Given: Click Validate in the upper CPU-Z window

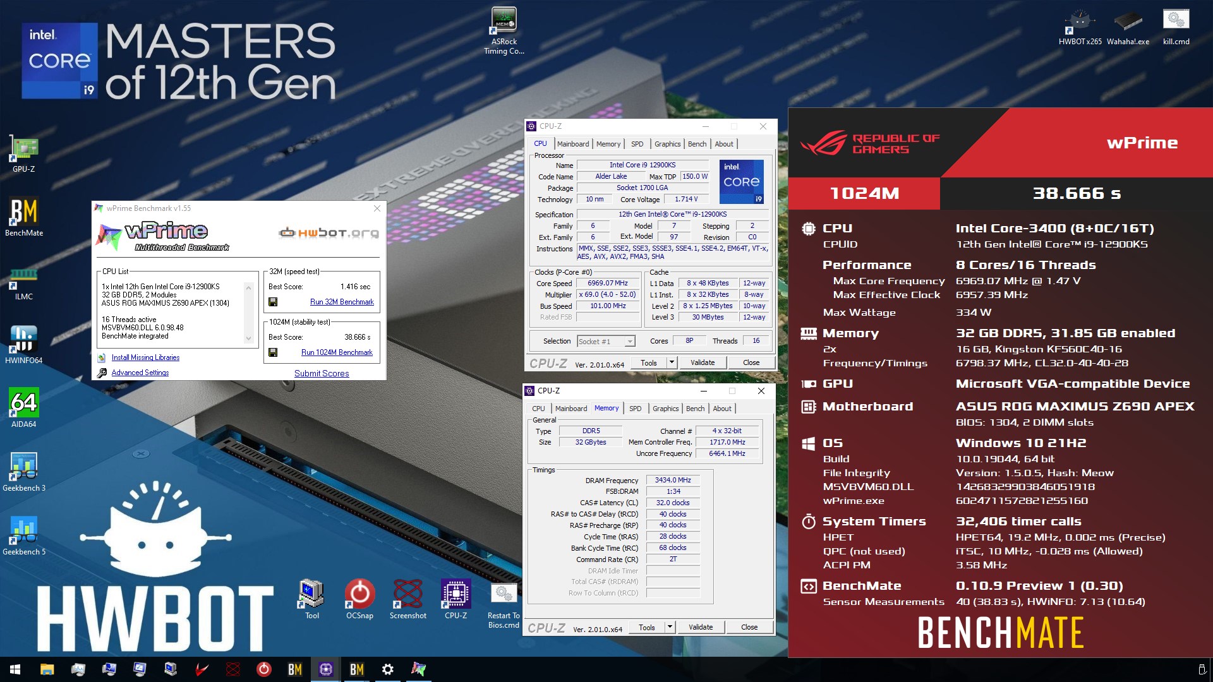Looking at the screenshot, I should coord(703,362).
